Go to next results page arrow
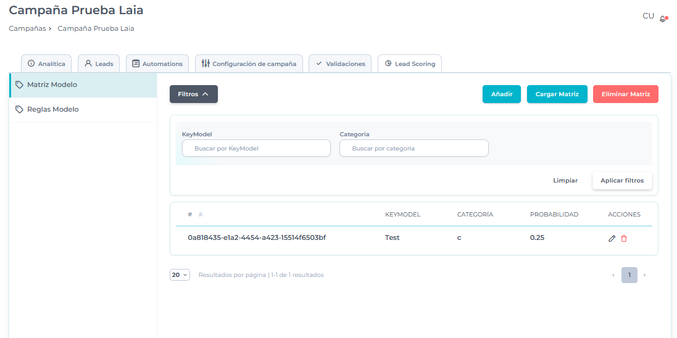This screenshot has height=338, width=677. [644, 275]
